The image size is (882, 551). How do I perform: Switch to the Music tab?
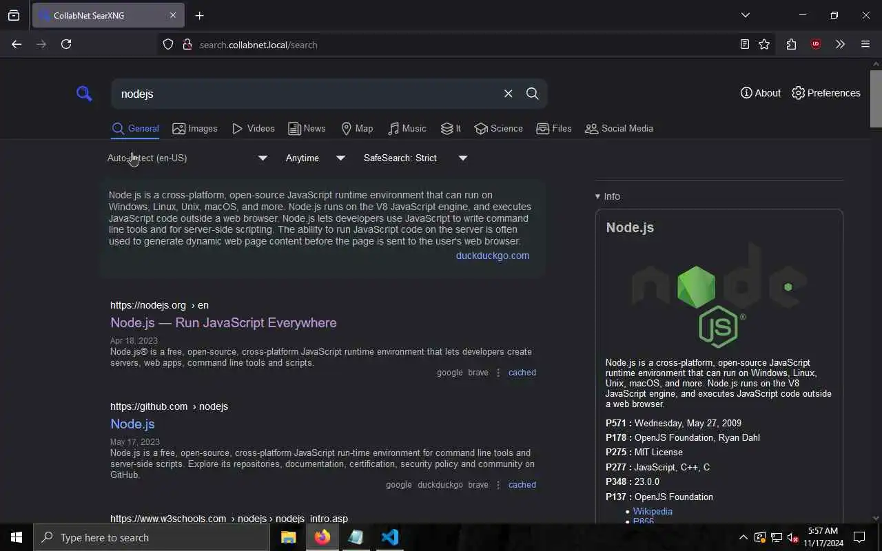point(407,129)
